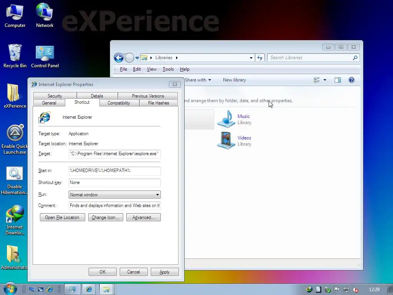The image size is (393, 295).
Task: Switch to the File Hashes tab
Action: (x=159, y=103)
